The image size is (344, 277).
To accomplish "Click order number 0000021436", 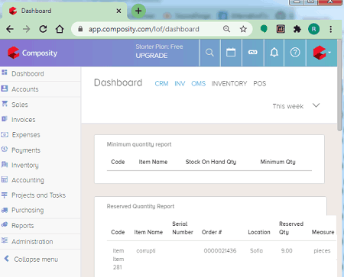I will pyautogui.click(x=220, y=250).
